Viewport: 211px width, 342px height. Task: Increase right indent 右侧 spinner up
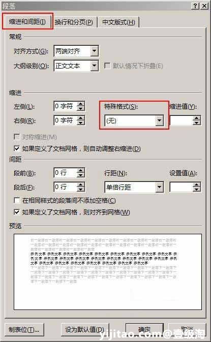click(81, 118)
